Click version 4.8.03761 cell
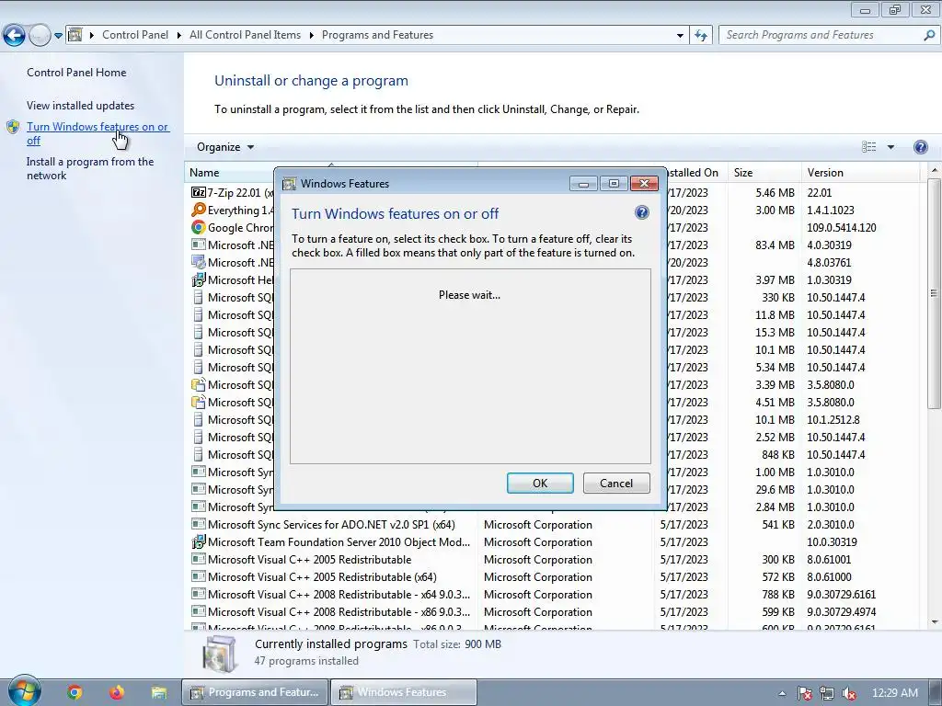This screenshot has height=706, width=942. pos(829,262)
